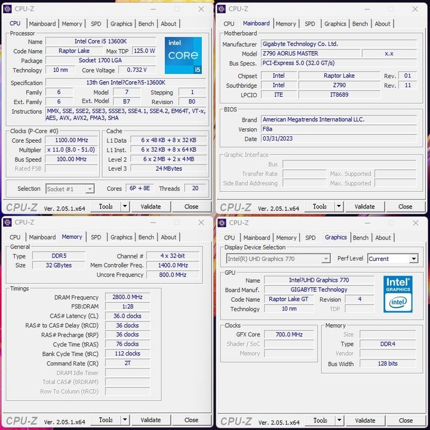Viewport: 430px width, 430px height.
Task: Click Close button in CPU window
Action: coord(192,207)
